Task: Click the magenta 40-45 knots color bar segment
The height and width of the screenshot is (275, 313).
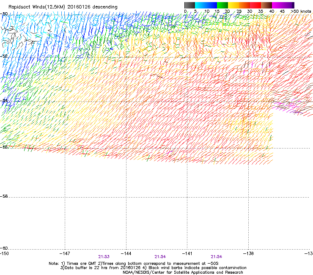Action: [x=277, y=5]
